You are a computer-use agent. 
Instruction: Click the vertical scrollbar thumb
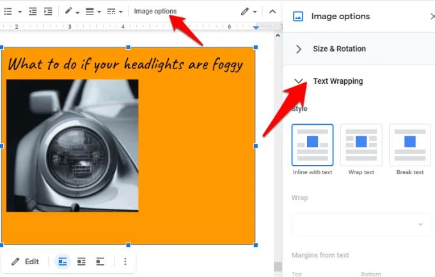pyautogui.click(x=278, y=267)
